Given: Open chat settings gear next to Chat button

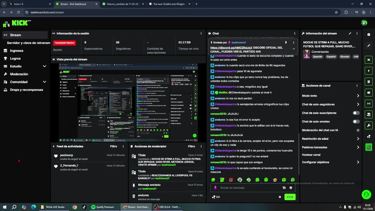Looking at the screenshot, I should [280, 197].
